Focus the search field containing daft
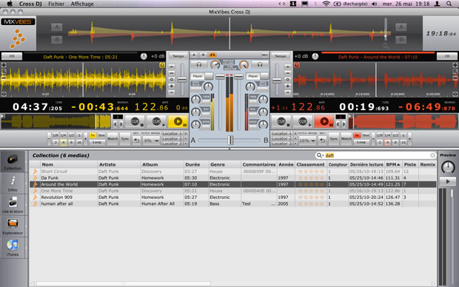 point(376,155)
